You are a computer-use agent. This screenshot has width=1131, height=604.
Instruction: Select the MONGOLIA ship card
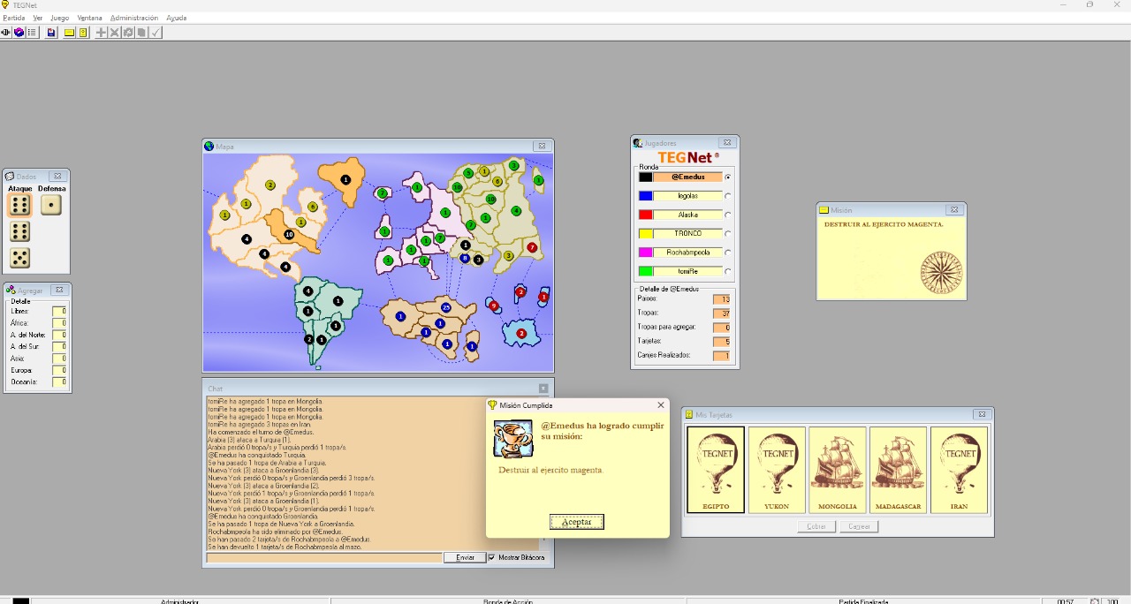coord(838,470)
